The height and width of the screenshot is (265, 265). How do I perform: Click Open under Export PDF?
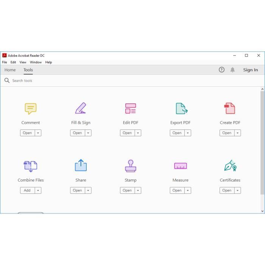tap(177, 133)
